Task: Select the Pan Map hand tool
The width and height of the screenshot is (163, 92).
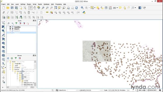Action: point(35,8)
